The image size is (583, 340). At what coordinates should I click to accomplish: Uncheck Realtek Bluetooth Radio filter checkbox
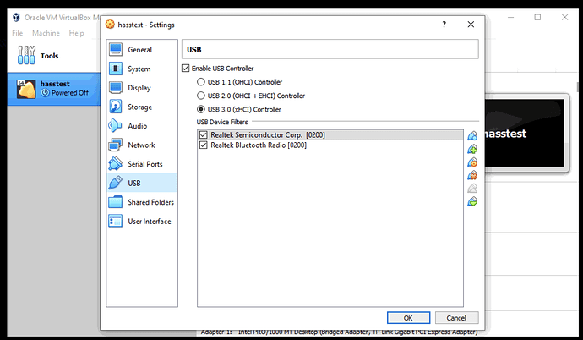pyautogui.click(x=204, y=145)
